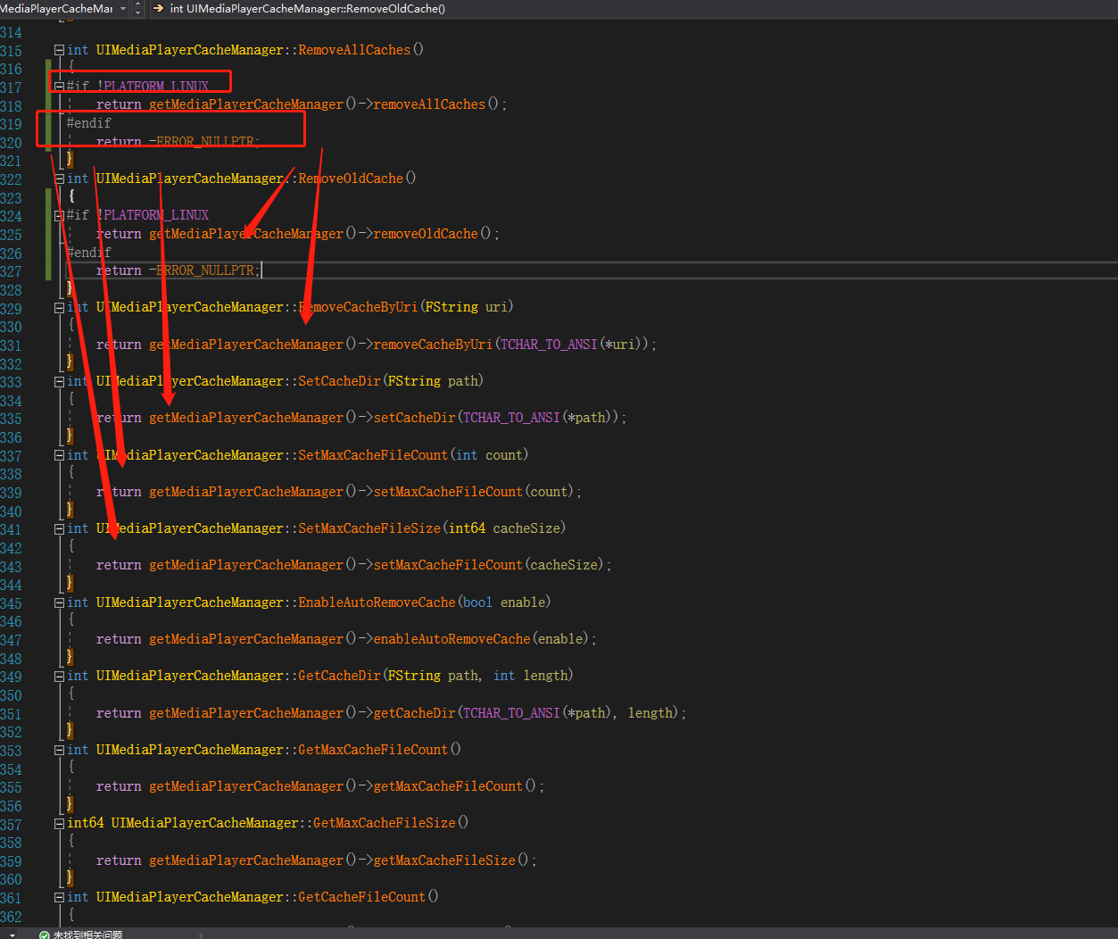This screenshot has height=939, width=1118.
Task: Collapse the GetMaxCacheFileSize function at line 357
Action: tap(58, 822)
